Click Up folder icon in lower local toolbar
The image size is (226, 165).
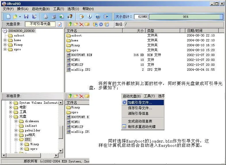(x=70, y=96)
